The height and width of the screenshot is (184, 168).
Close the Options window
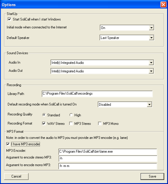click(163, 5)
